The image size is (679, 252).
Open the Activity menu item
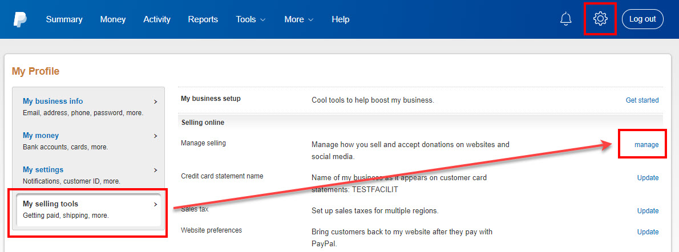pyautogui.click(x=157, y=19)
